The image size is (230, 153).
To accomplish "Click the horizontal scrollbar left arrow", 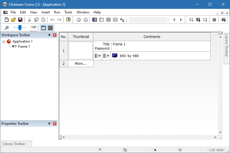I will point(64,137).
